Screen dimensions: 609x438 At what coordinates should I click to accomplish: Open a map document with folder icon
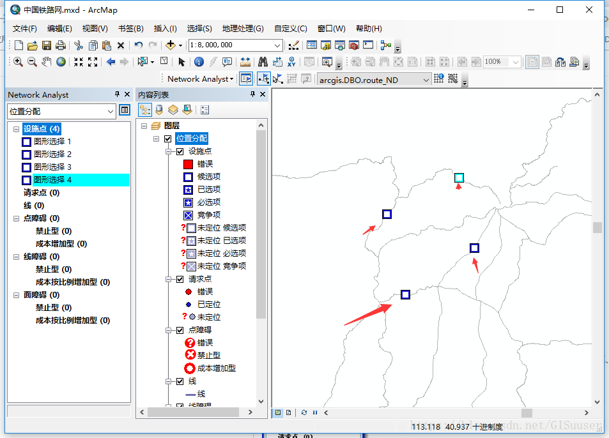pos(33,45)
